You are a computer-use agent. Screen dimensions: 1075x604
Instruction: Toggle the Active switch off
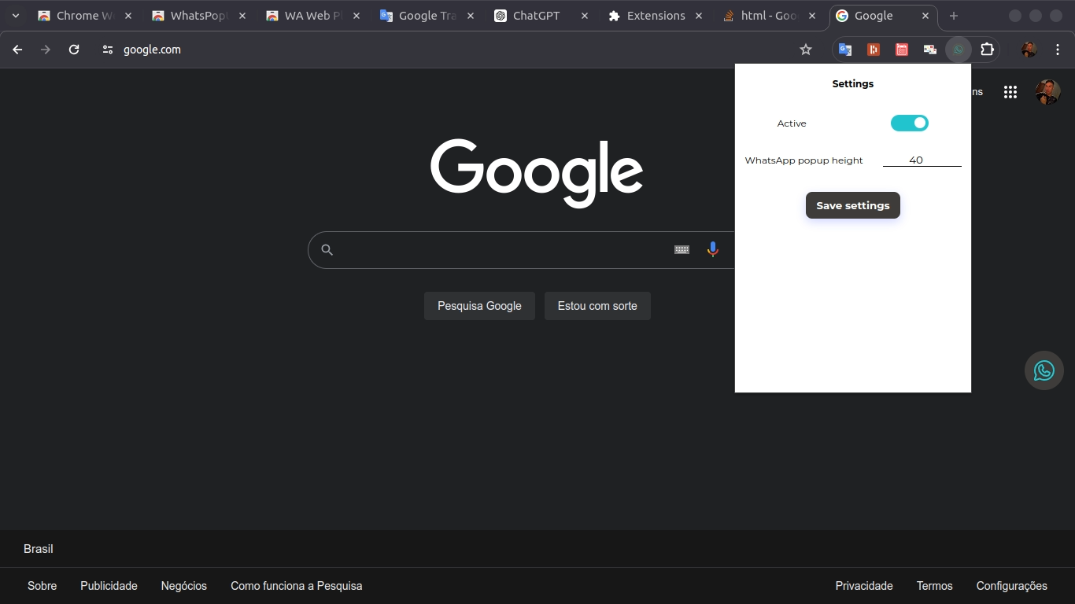[909, 123]
